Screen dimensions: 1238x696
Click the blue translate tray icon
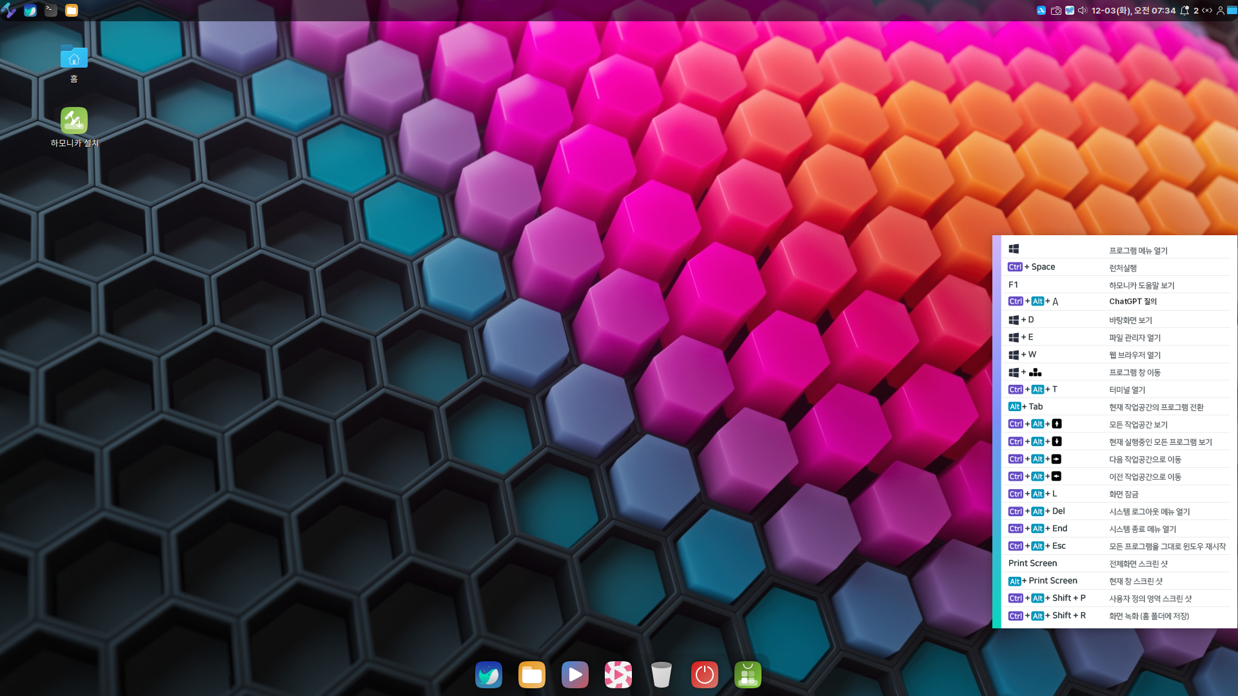pos(1041,10)
